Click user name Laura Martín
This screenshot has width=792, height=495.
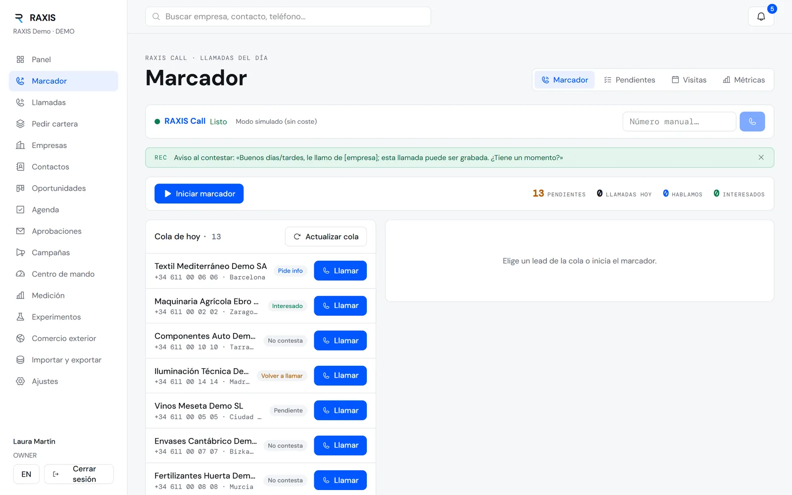pos(34,442)
